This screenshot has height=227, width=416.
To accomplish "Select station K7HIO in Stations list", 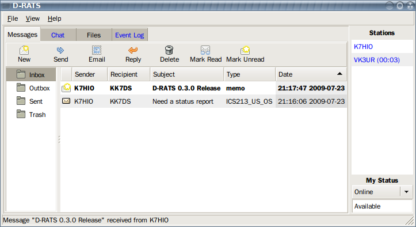I will pyautogui.click(x=382, y=47).
